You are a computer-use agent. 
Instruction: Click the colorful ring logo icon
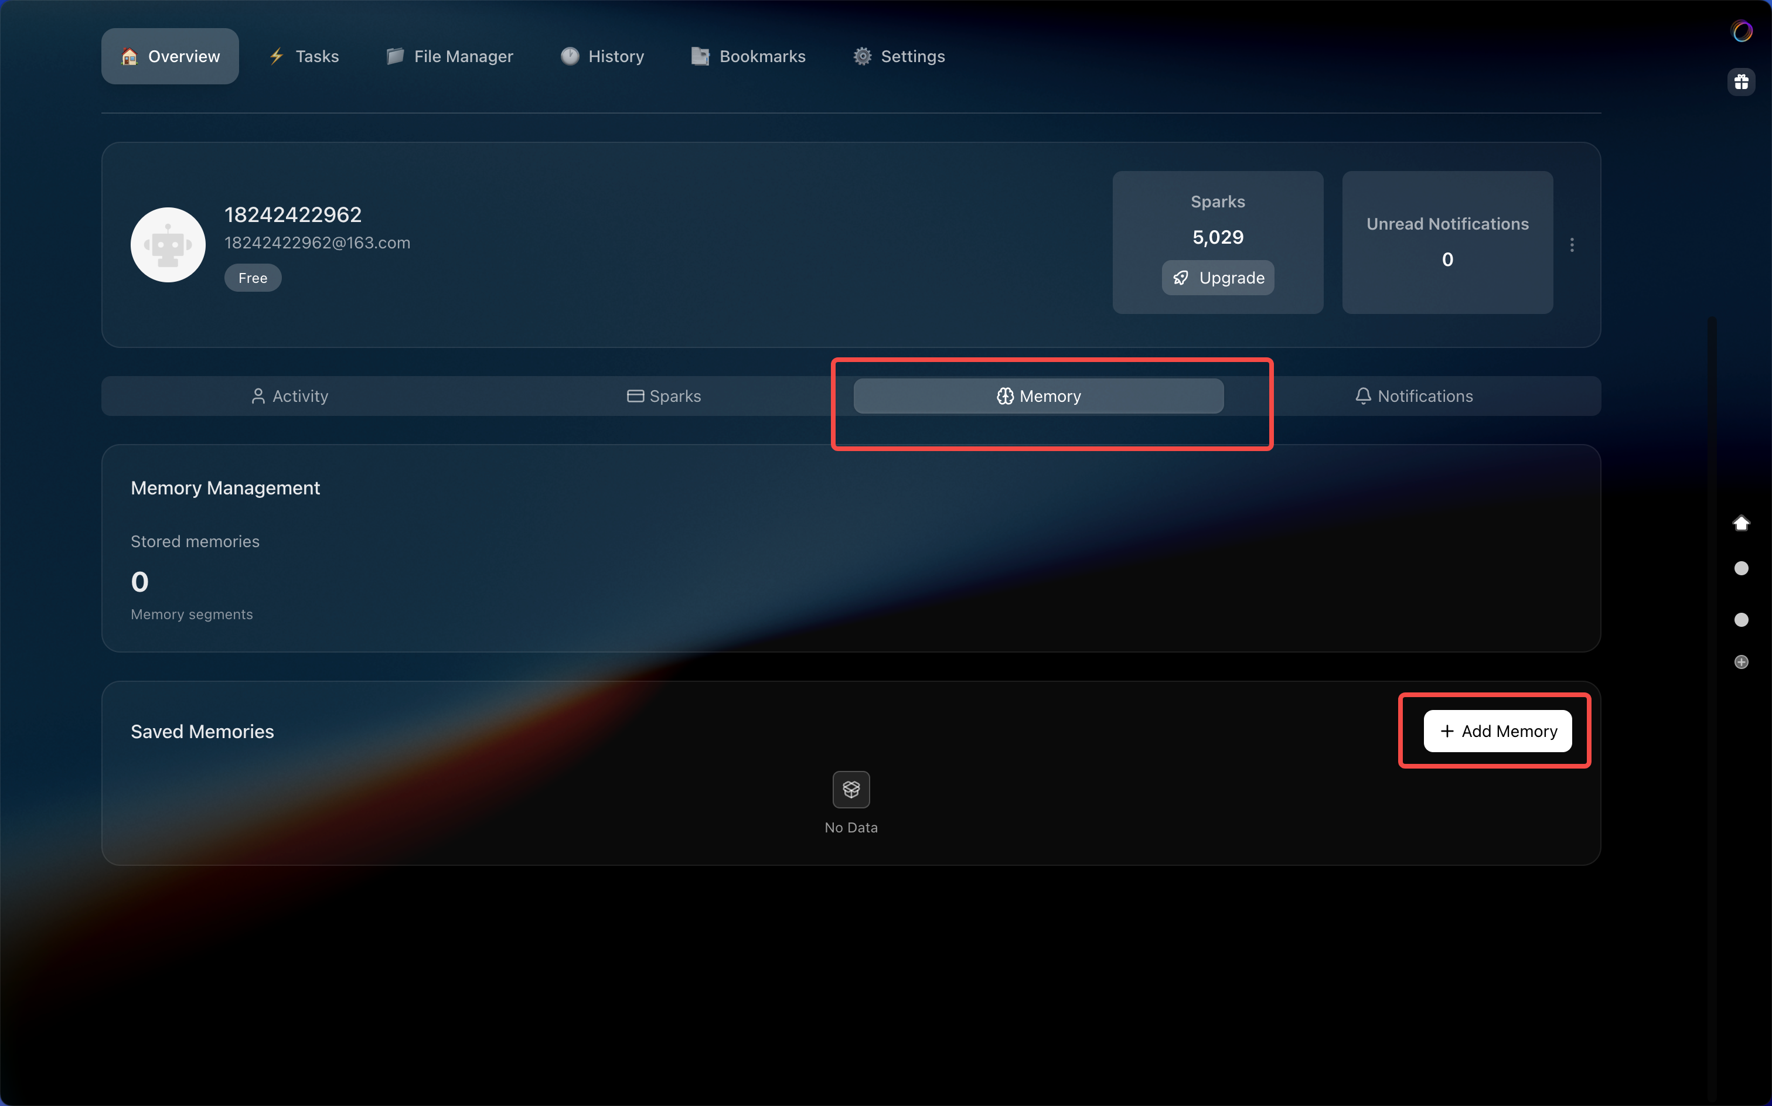click(1742, 32)
